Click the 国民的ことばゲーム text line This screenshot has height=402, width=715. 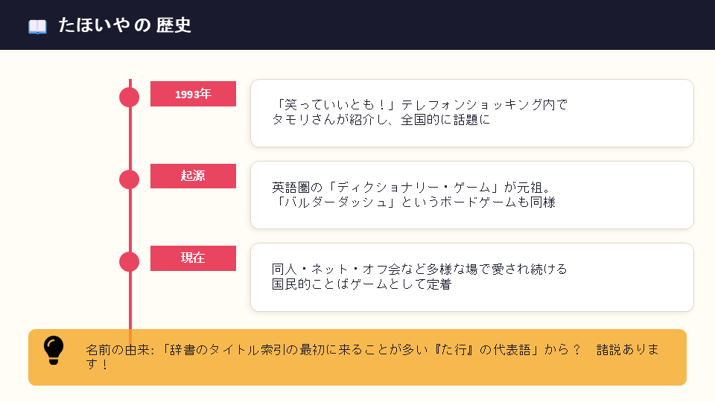click(361, 284)
